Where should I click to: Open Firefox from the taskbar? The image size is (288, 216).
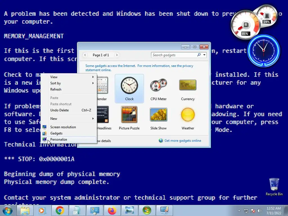click(x=112, y=210)
